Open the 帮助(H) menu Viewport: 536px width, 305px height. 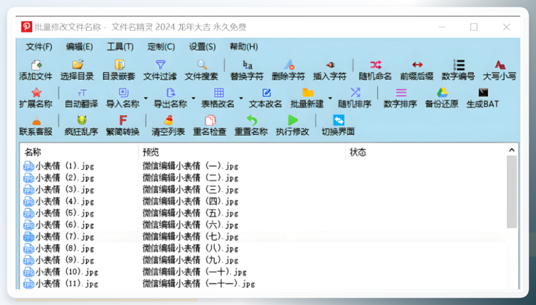(243, 47)
